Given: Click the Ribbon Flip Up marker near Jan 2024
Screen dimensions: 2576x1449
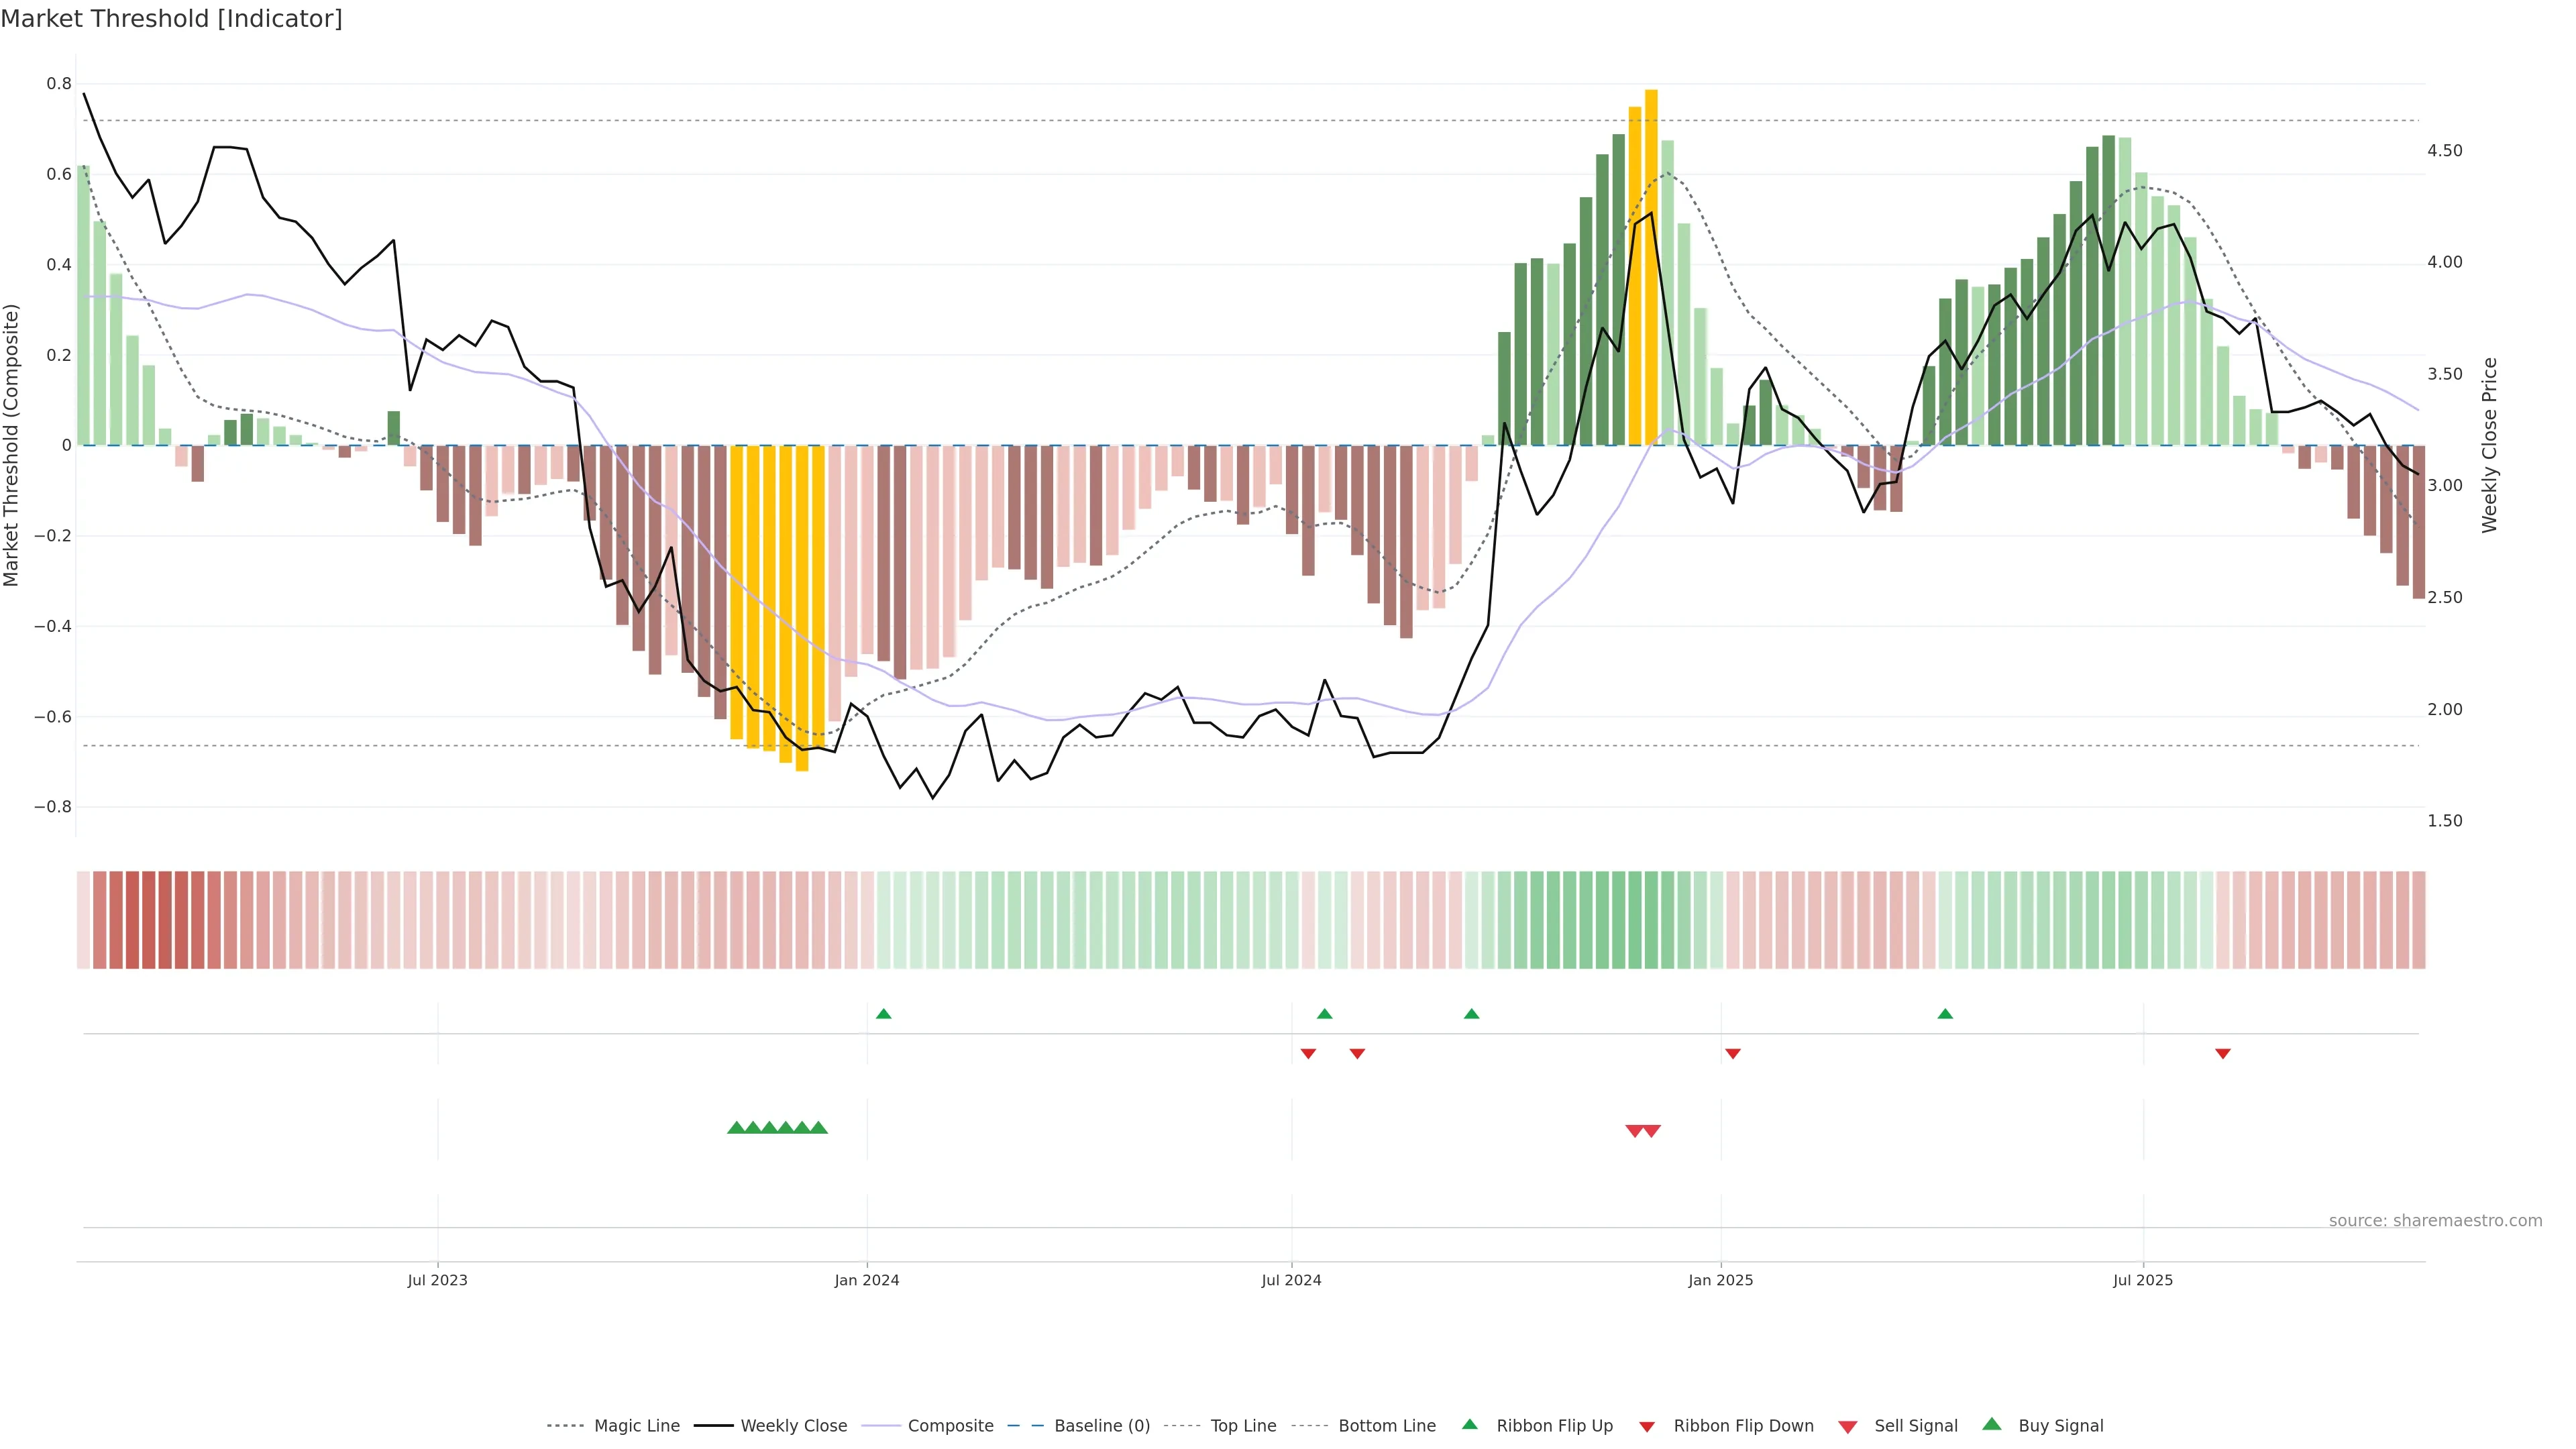Looking at the screenshot, I should pos(883,1014).
